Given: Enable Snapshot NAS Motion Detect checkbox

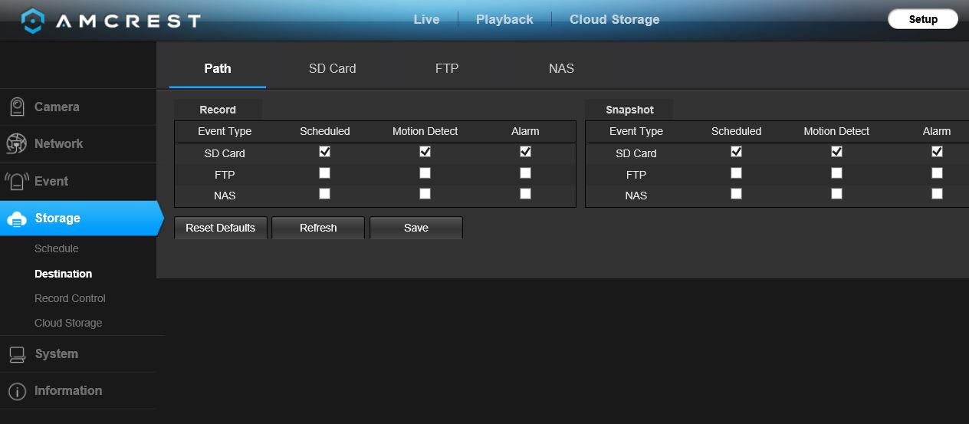Looking at the screenshot, I should pyautogui.click(x=836, y=194).
